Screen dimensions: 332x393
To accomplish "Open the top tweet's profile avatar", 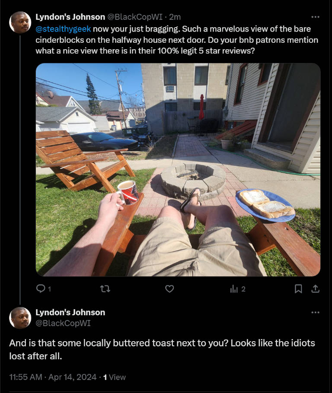I will click(20, 22).
